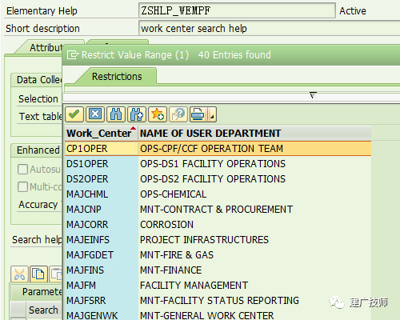Click the Accuracy label in background window
The height and width of the screenshot is (320, 400).
click(38, 205)
